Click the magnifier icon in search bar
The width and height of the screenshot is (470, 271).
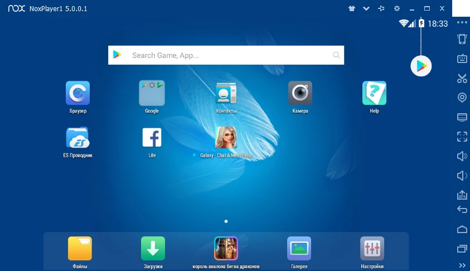(x=336, y=55)
